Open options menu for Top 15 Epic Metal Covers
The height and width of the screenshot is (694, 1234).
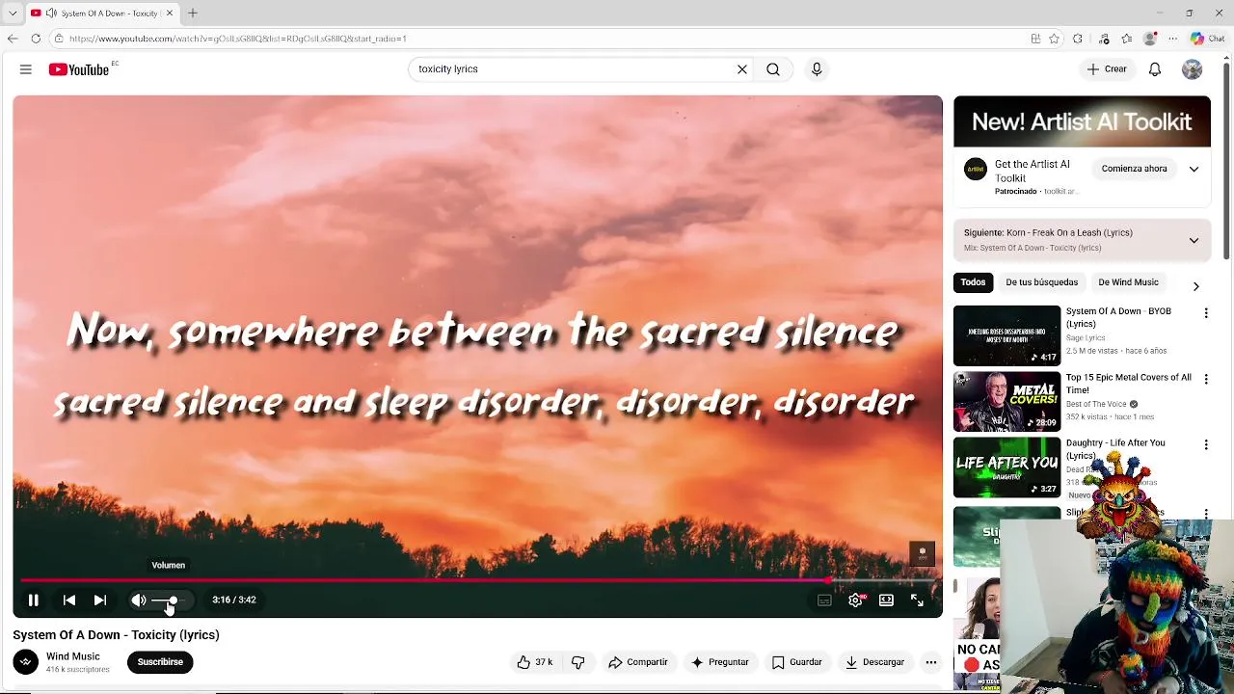[1206, 379]
